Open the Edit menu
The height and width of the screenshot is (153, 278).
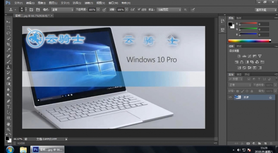click(x=30, y=3)
